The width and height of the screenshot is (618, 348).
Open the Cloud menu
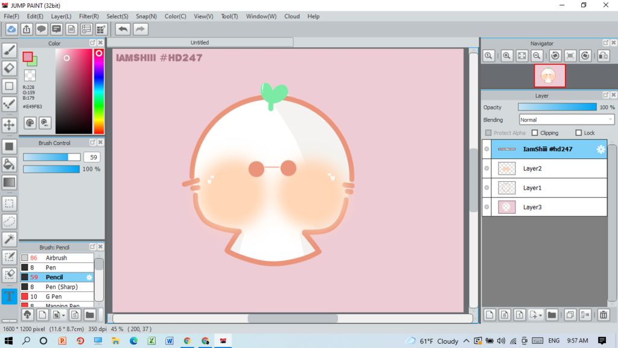(292, 16)
